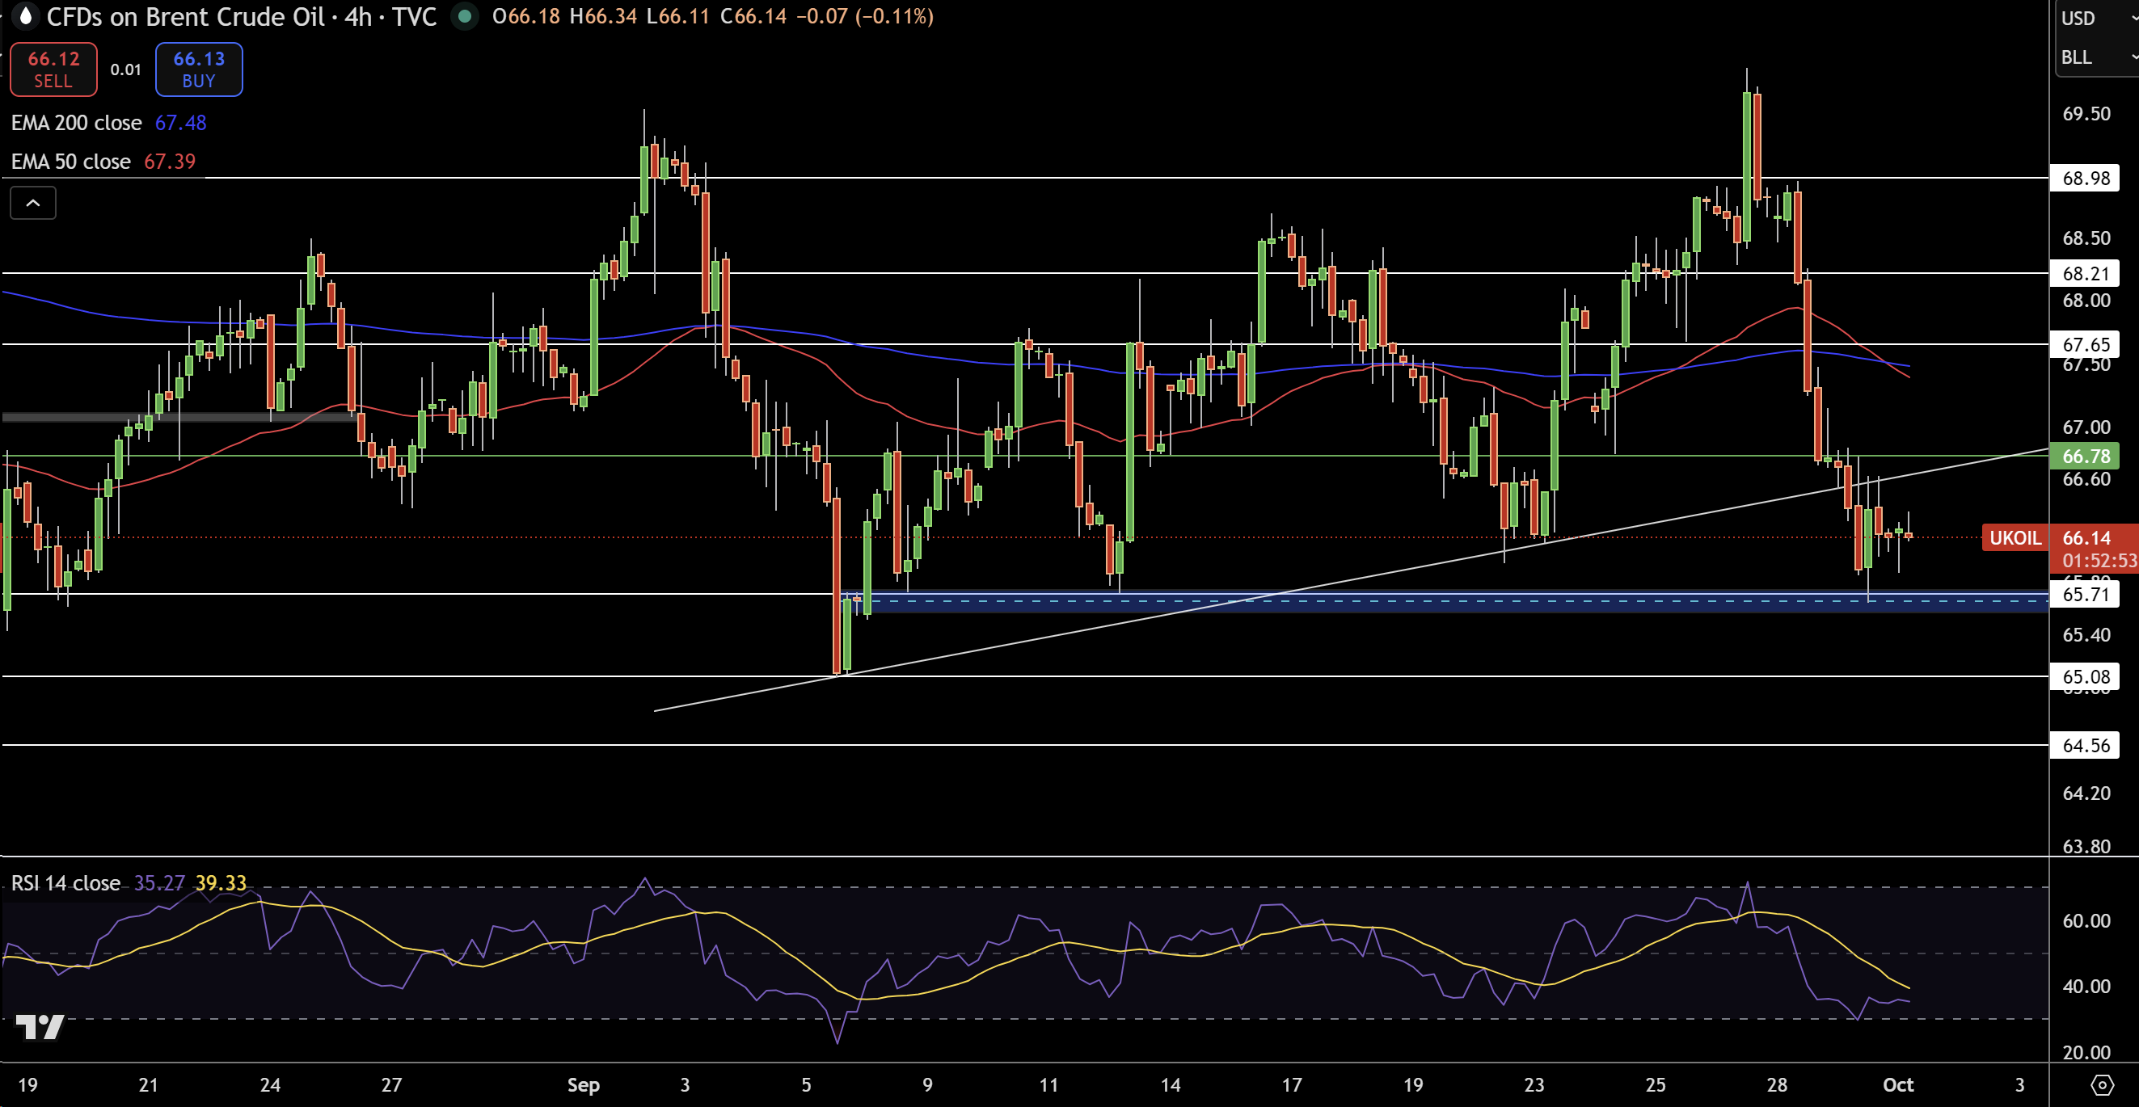The width and height of the screenshot is (2139, 1107).
Task: Select the RSI 14 close indicator legend
Action: coord(65,883)
